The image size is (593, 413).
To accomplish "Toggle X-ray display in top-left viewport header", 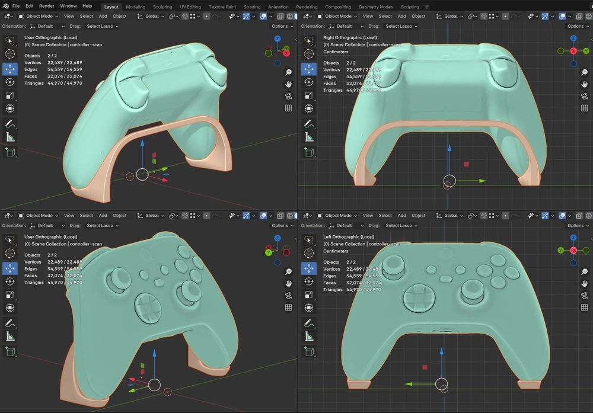I will [280, 16].
